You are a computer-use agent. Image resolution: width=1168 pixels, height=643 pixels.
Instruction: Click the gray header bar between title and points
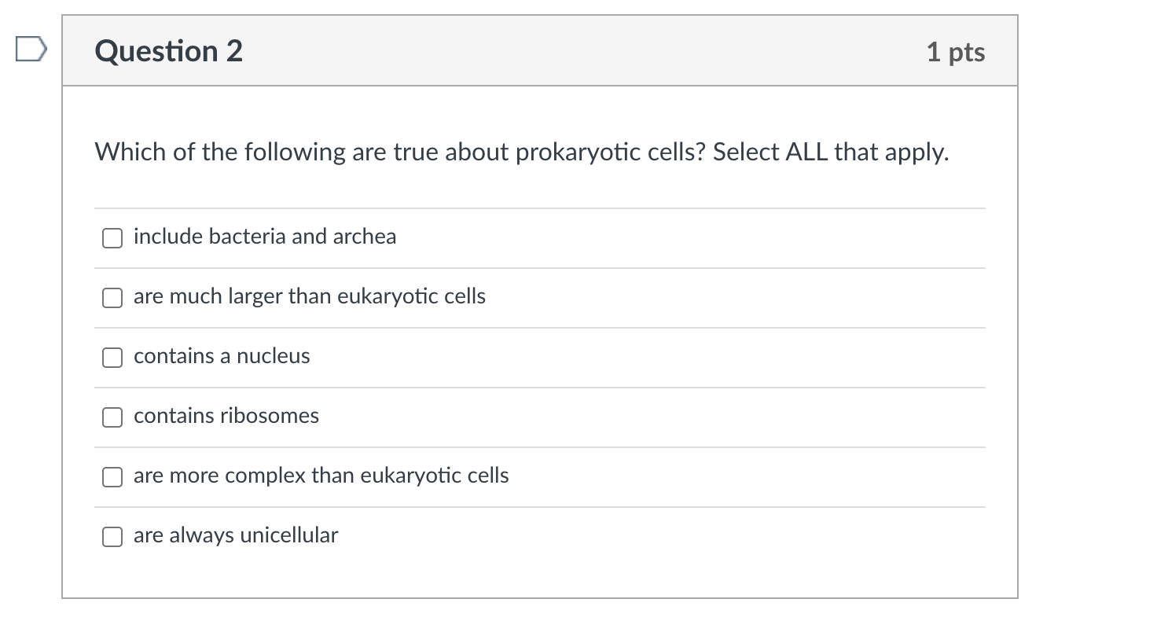pos(582,51)
